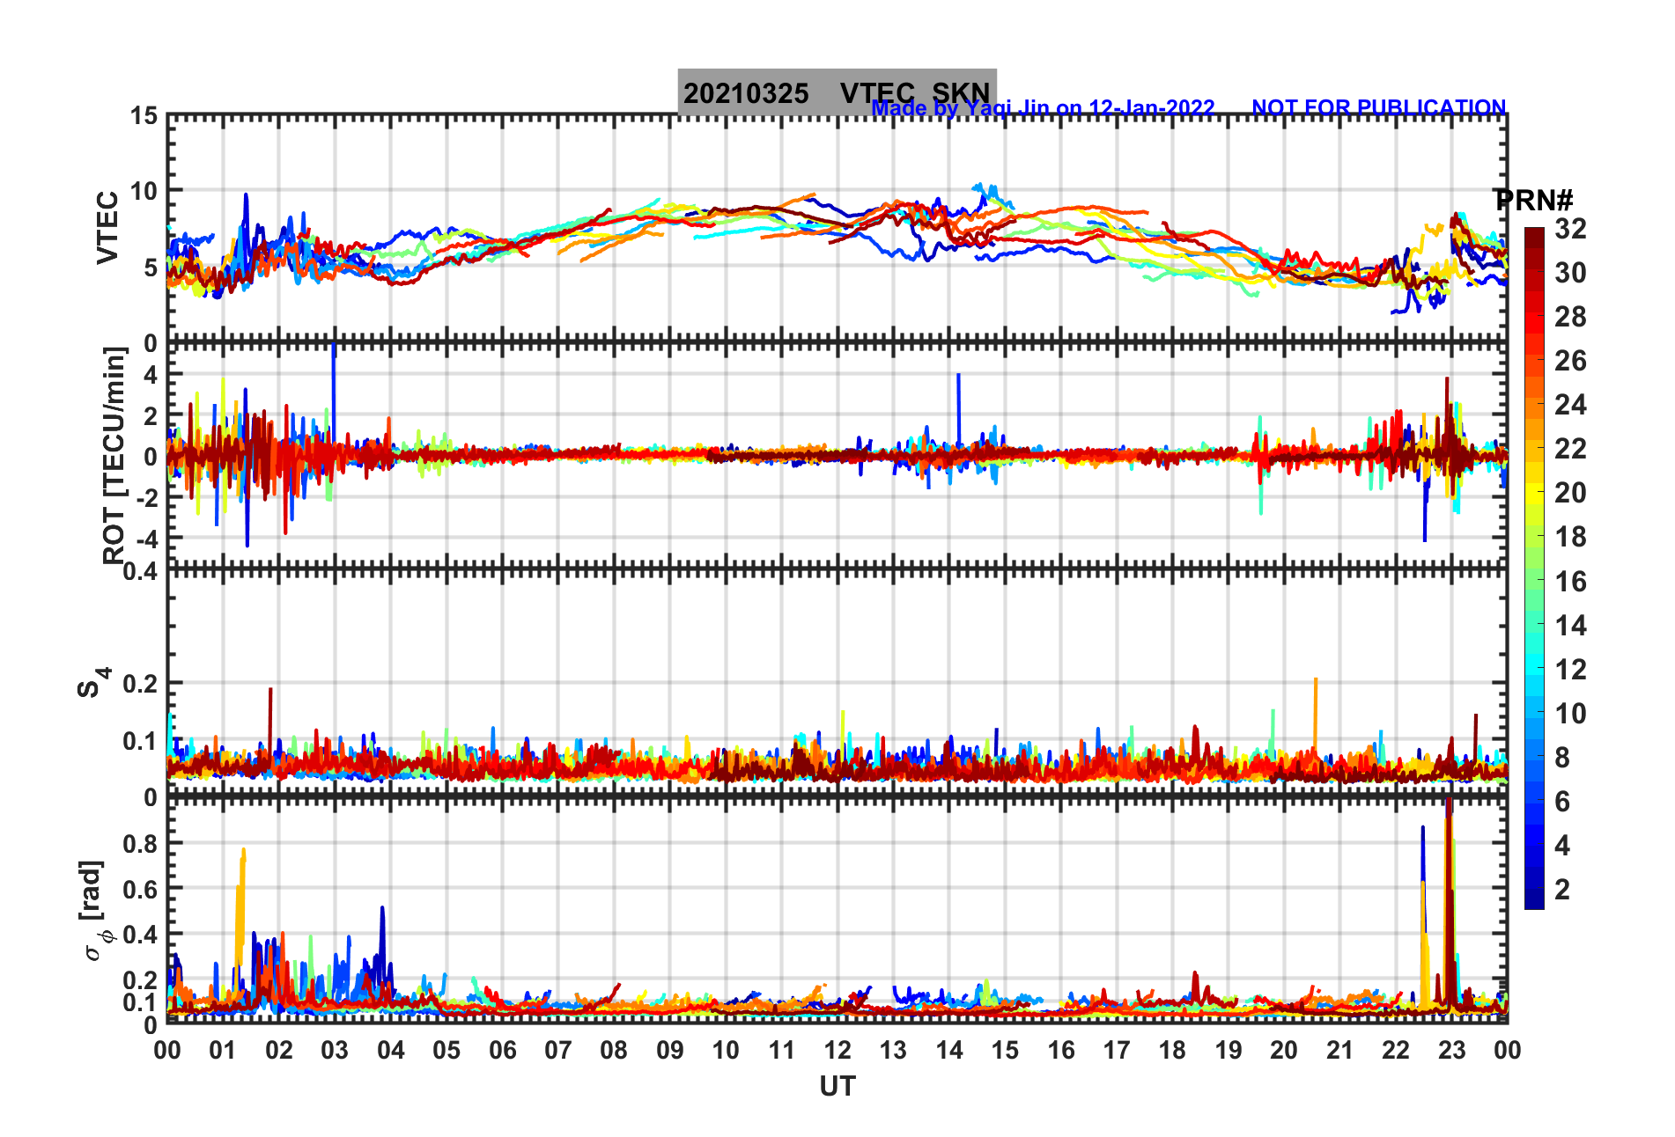Click the 'Made by Yaqi Jin on 12-Jan-2022' label
Image resolution: width=1675 pixels, height=1137 pixels.
tap(1043, 108)
